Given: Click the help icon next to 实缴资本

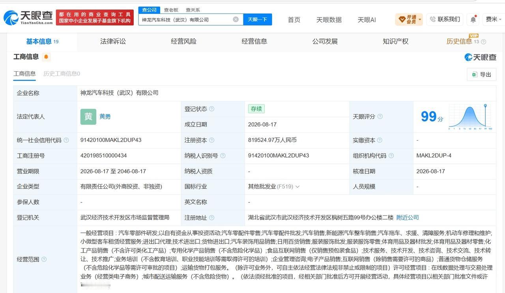Looking at the screenshot, I should pos(380,140).
